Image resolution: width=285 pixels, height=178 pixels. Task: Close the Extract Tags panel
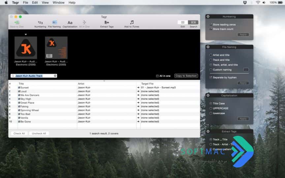pos(208,131)
